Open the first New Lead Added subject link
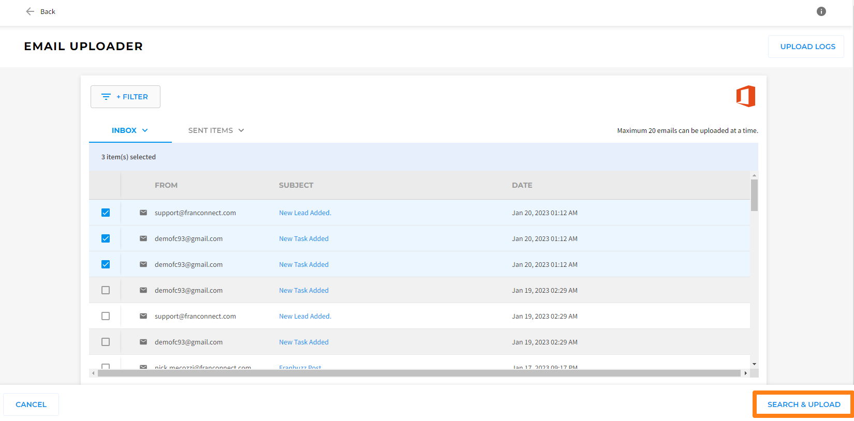Image resolution: width=854 pixels, height=421 pixels. click(305, 213)
